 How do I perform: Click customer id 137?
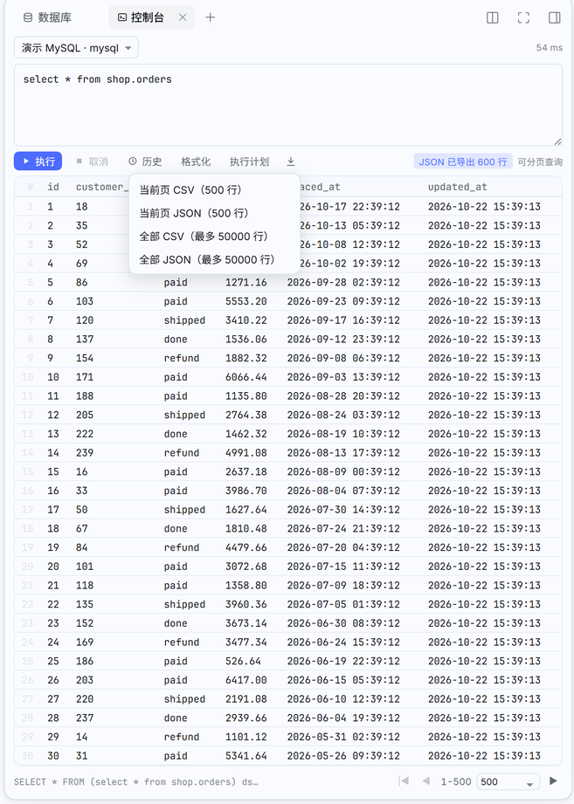click(85, 340)
